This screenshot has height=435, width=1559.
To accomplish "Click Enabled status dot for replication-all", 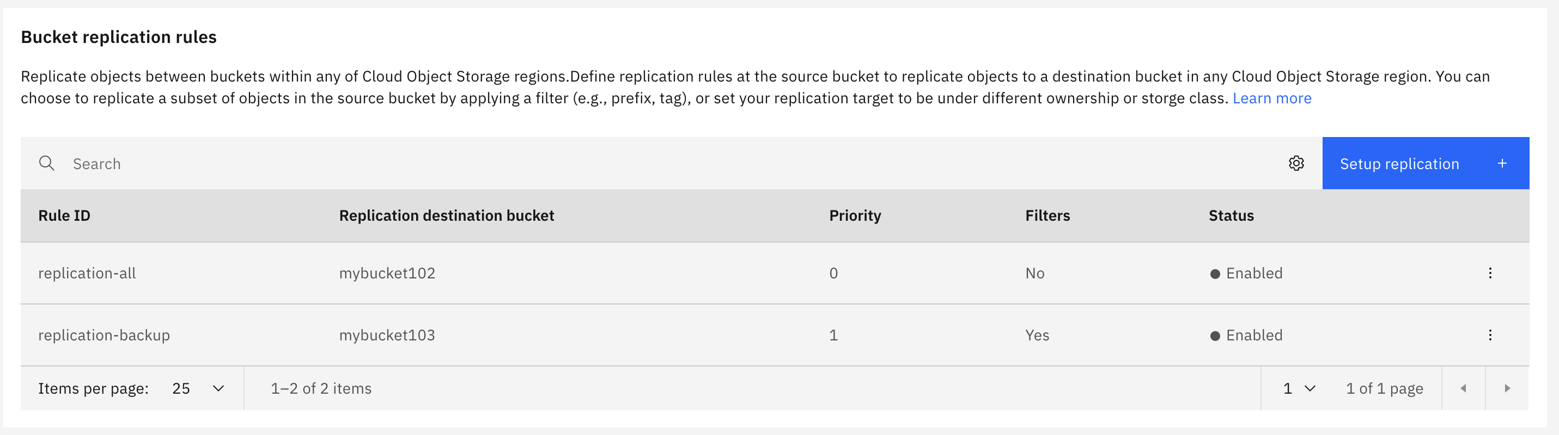I will pyautogui.click(x=1215, y=274).
